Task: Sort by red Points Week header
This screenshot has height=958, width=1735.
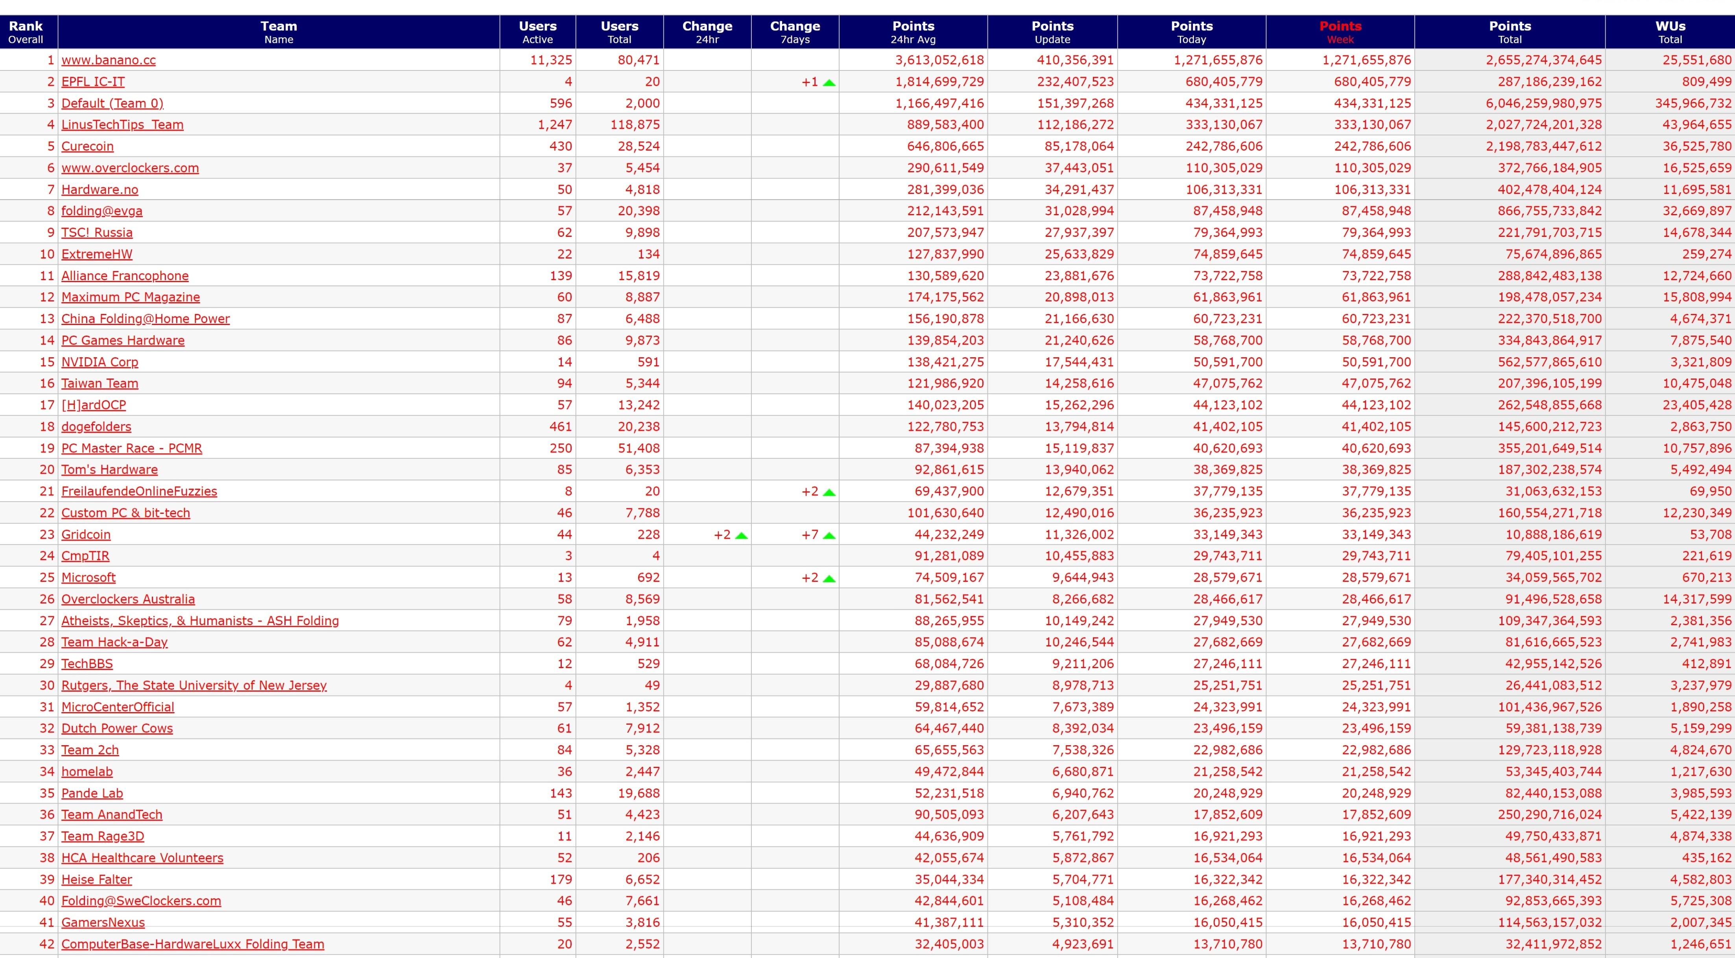Action: pos(1340,32)
